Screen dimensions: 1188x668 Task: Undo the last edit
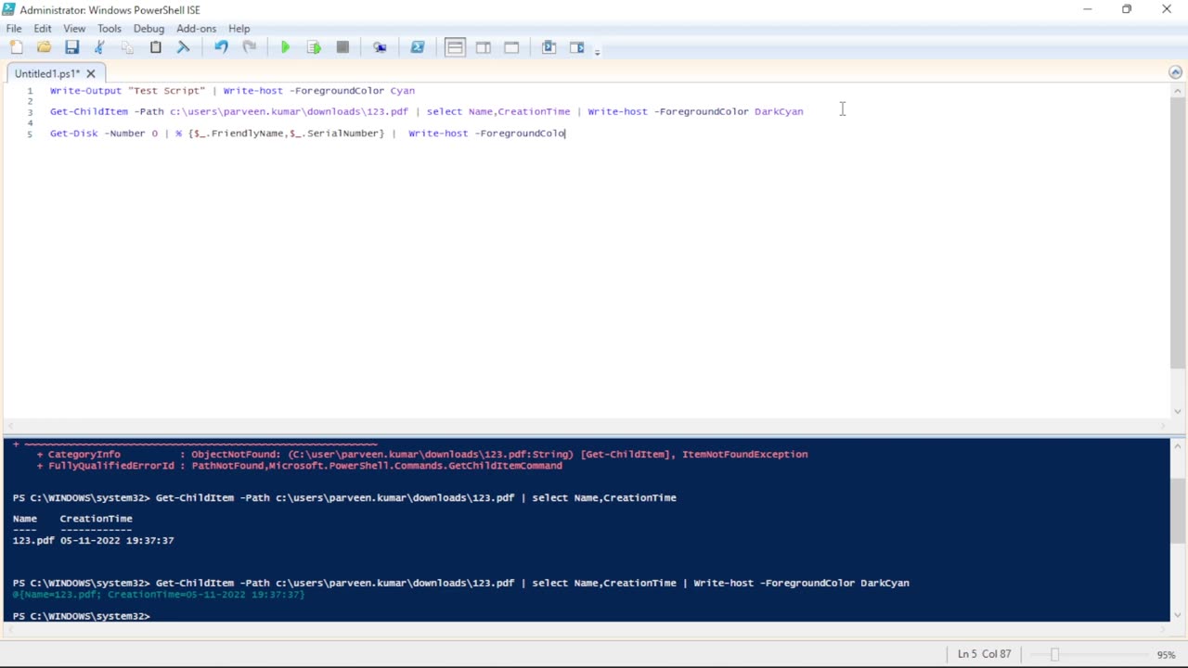221,47
